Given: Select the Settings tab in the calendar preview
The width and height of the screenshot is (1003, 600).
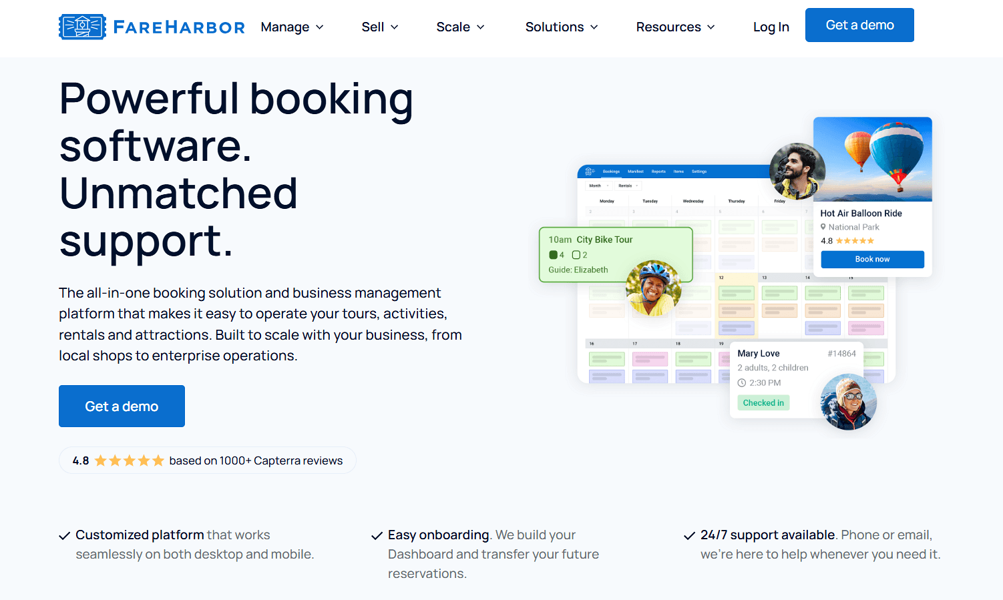Looking at the screenshot, I should click(x=699, y=172).
